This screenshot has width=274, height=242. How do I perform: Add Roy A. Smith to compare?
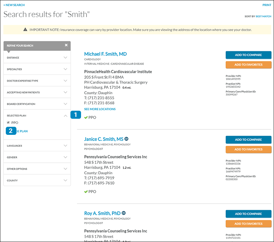248,214
